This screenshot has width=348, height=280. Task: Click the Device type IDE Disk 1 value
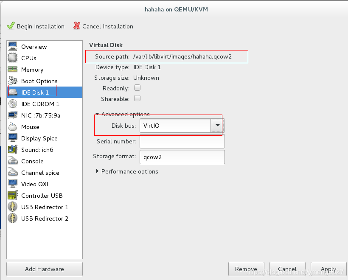[x=147, y=67]
